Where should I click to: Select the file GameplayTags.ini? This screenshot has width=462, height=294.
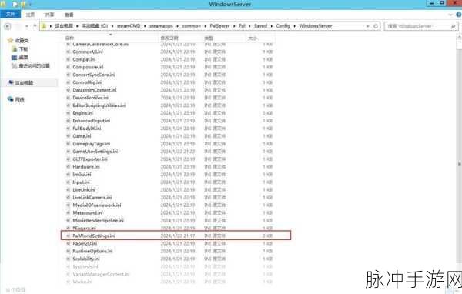coord(92,144)
